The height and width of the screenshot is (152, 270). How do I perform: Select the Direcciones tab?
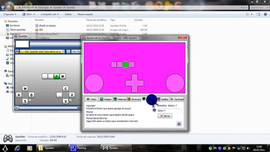coord(134,99)
